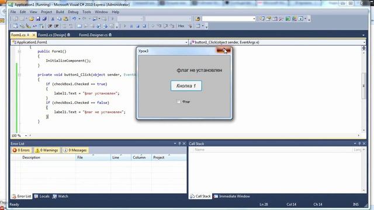Click the Save All toolbar icon

click(44, 19)
